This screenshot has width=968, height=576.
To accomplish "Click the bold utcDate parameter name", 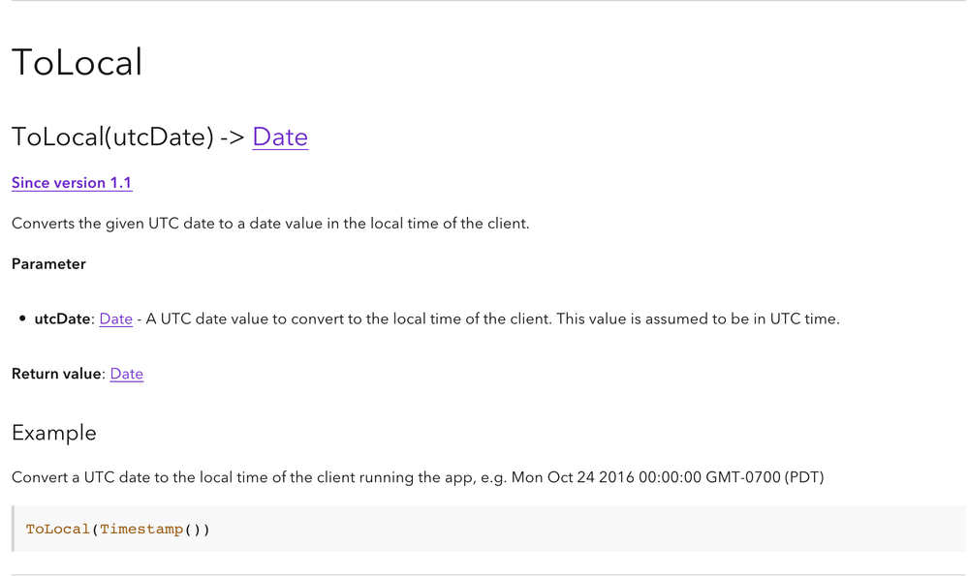I will coord(62,318).
